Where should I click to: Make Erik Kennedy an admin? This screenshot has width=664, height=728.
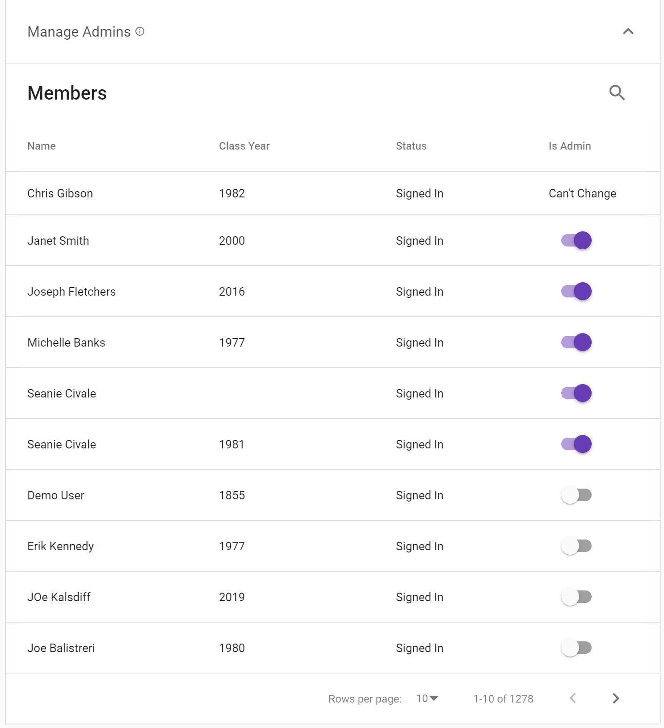pyautogui.click(x=576, y=546)
